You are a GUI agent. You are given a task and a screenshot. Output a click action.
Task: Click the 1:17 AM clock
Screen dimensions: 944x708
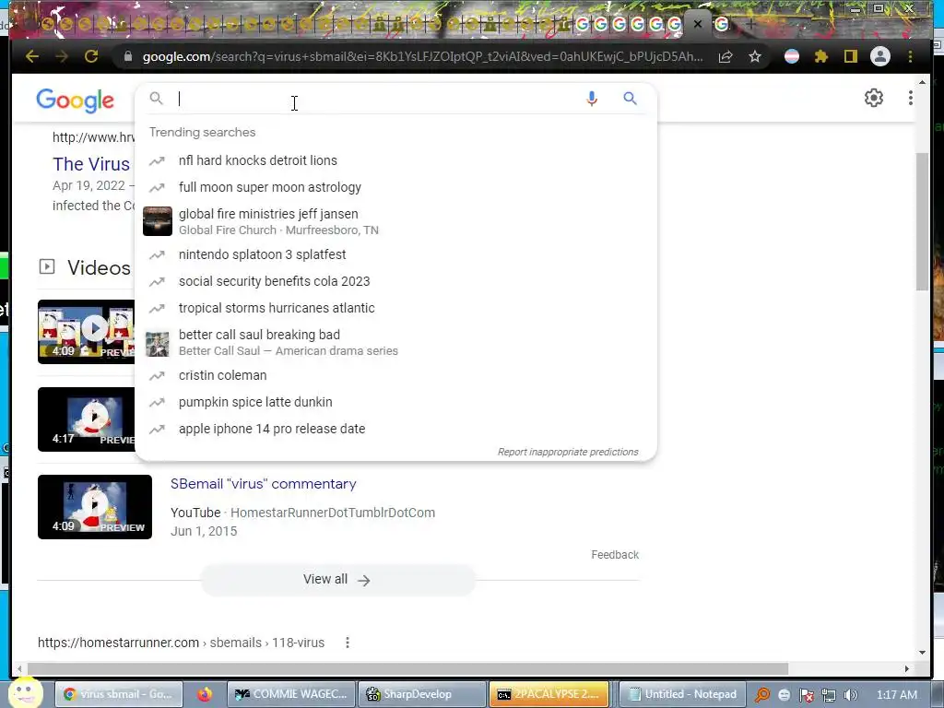(896, 695)
